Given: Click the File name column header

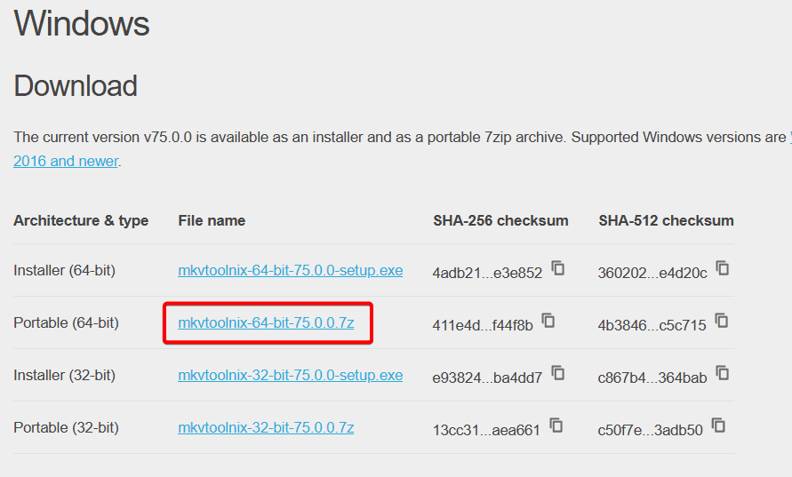Looking at the screenshot, I should 212,220.
